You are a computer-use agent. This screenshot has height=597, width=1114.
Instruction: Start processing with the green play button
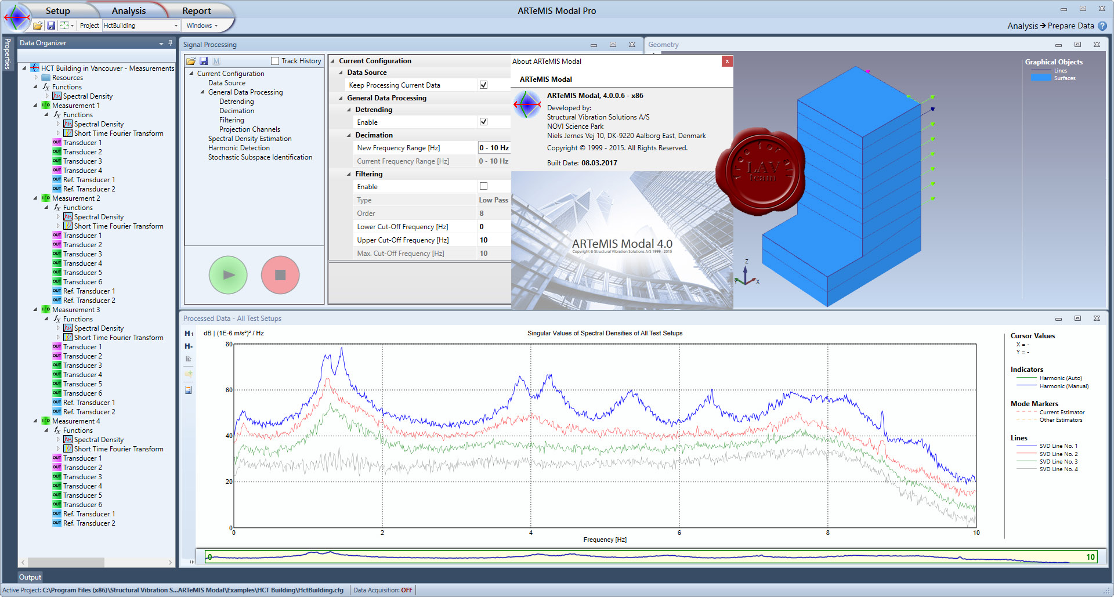228,275
